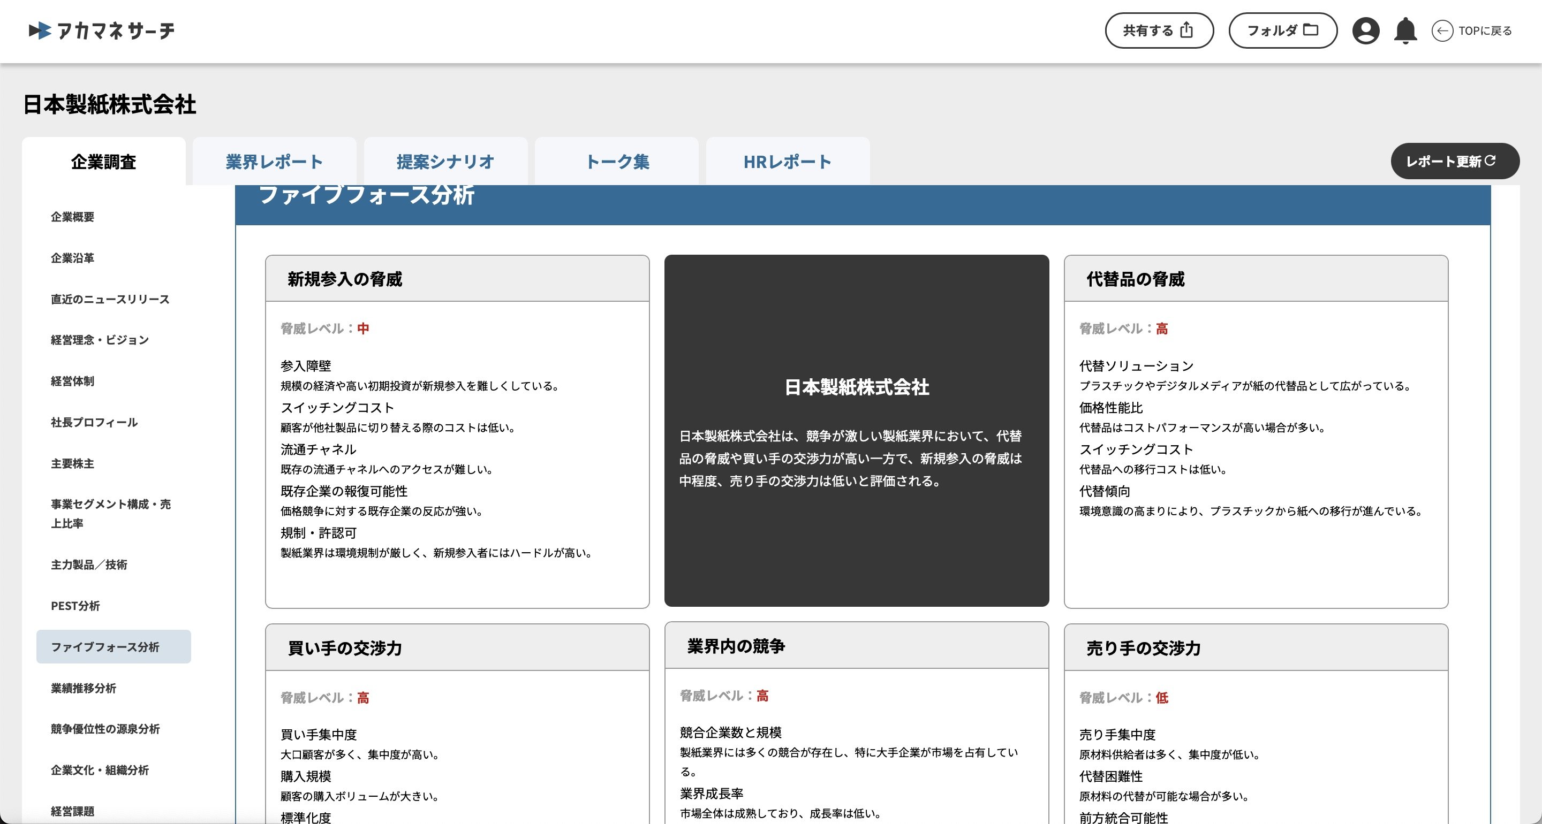Click 脅威レベル：高 in 業界内の競争
Image resolution: width=1542 pixels, height=824 pixels.
click(x=724, y=696)
